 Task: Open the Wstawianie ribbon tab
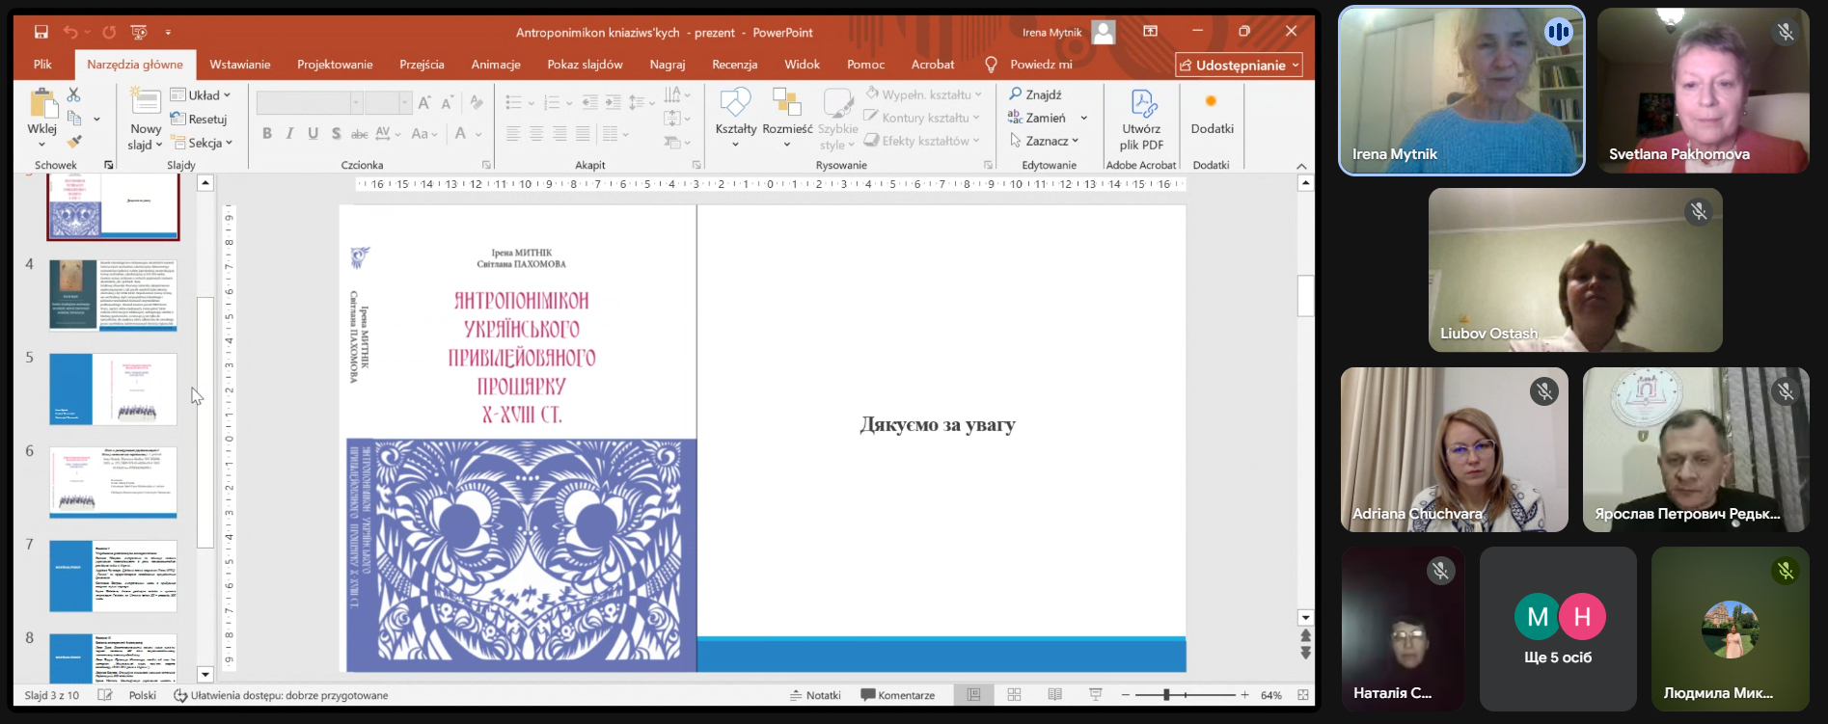239,65
